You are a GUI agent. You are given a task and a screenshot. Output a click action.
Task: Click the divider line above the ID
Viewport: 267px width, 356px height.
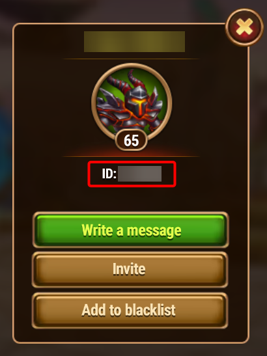tap(131, 156)
